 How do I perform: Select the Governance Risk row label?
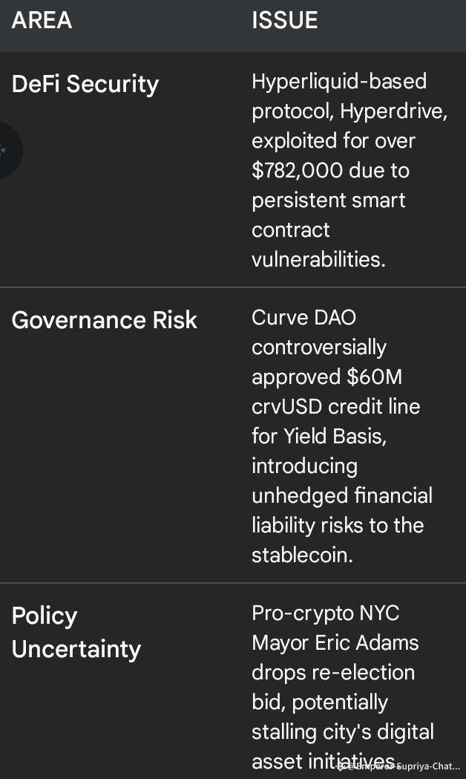coord(104,320)
